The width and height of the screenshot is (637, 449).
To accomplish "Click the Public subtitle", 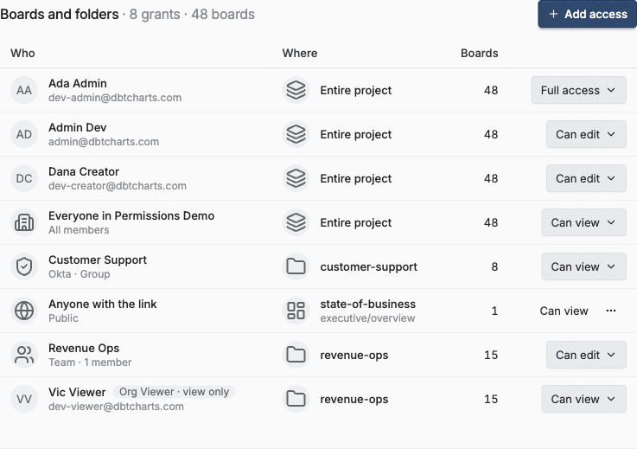I will [x=63, y=318].
